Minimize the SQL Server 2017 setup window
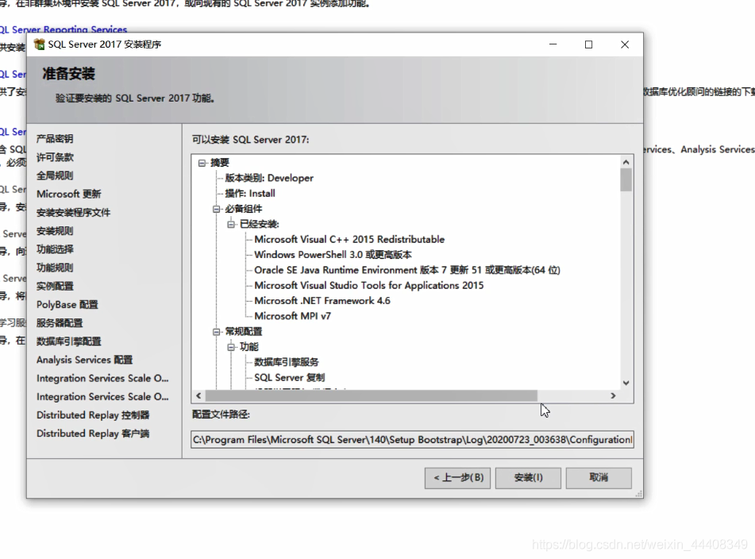The image size is (755, 559). [x=553, y=44]
